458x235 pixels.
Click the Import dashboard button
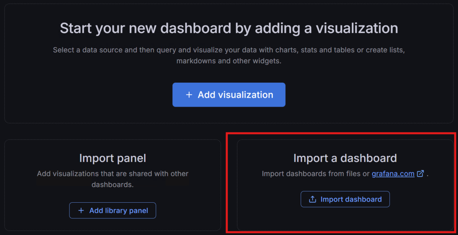pos(345,199)
